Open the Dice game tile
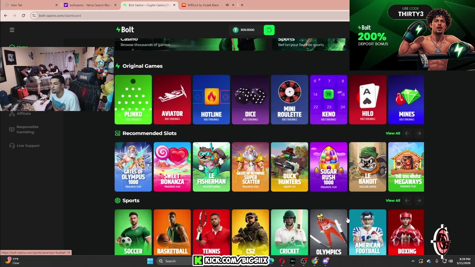This screenshot has width=475, height=267. click(250, 100)
